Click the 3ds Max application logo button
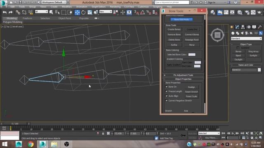Image resolution: width=264 pixels, height=148 pixels. [4, 4]
